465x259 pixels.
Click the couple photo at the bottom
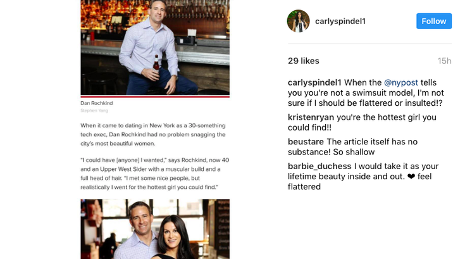155,229
